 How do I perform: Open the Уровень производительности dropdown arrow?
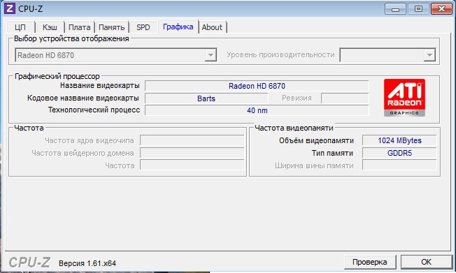click(x=429, y=55)
